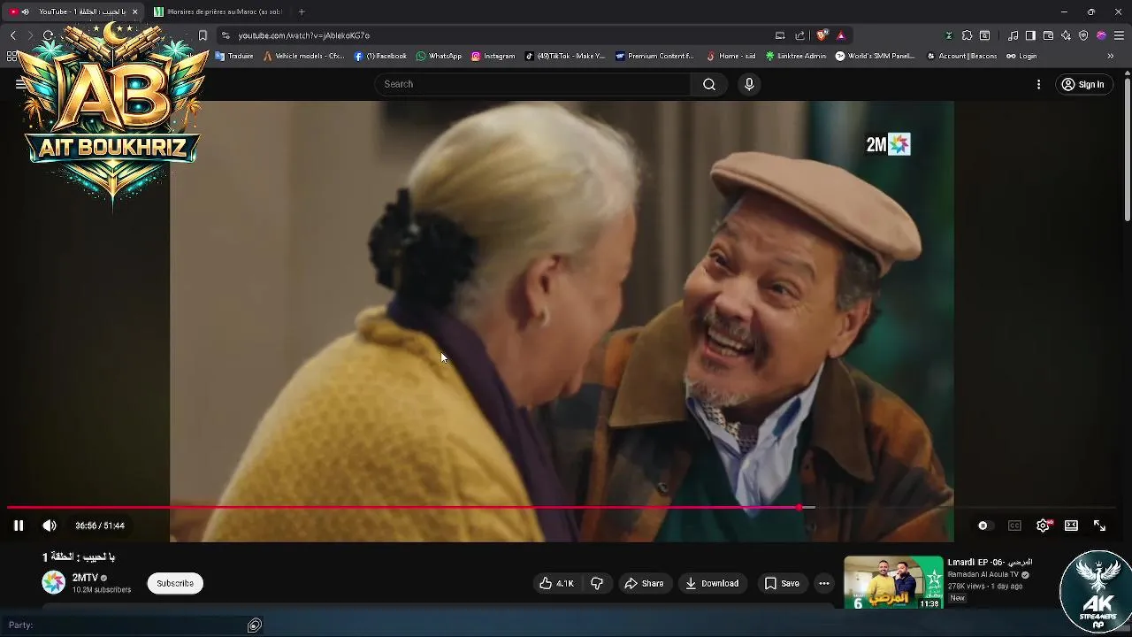The height and width of the screenshot is (637, 1132).
Task: Open Instagram bookmark
Action: click(x=493, y=56)
